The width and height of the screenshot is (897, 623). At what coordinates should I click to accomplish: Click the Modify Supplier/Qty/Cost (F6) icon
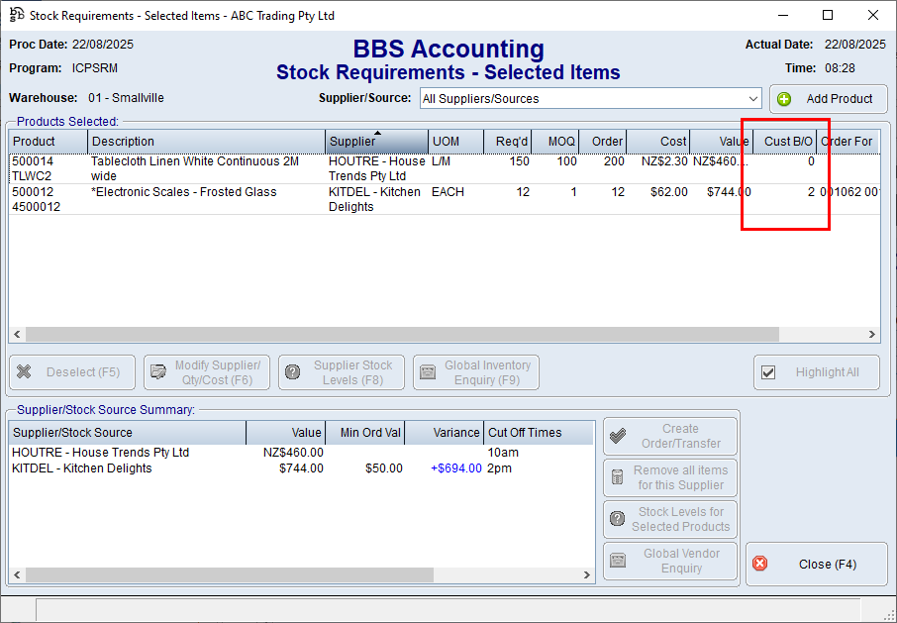[x=158, y=372]
